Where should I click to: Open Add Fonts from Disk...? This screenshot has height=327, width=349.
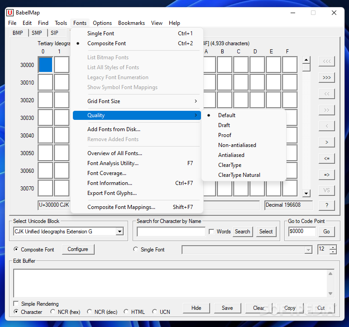pyautogui.click(x=137, y=129)
